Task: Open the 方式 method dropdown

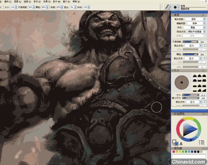Action: pos(194,27)
